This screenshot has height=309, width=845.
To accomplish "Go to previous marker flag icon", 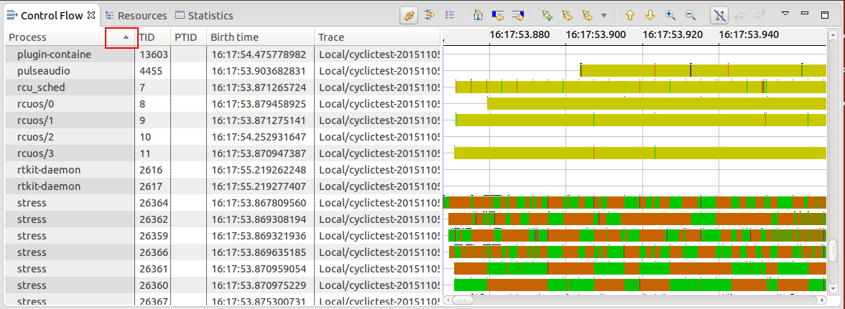I will click(x=568, y=15).
